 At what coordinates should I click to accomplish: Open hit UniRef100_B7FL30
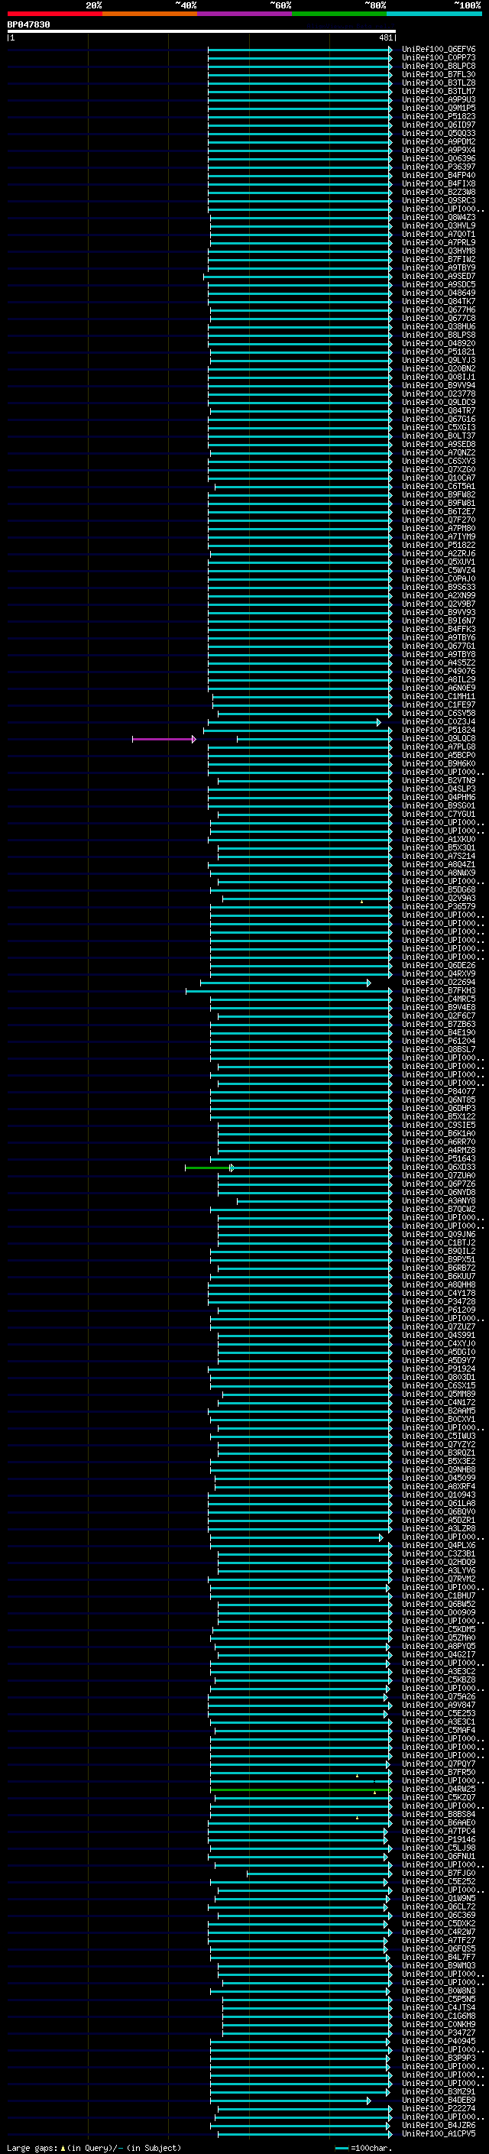click(438, 74)
